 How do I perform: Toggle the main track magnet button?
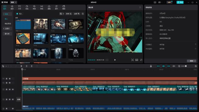click(158, 66)
